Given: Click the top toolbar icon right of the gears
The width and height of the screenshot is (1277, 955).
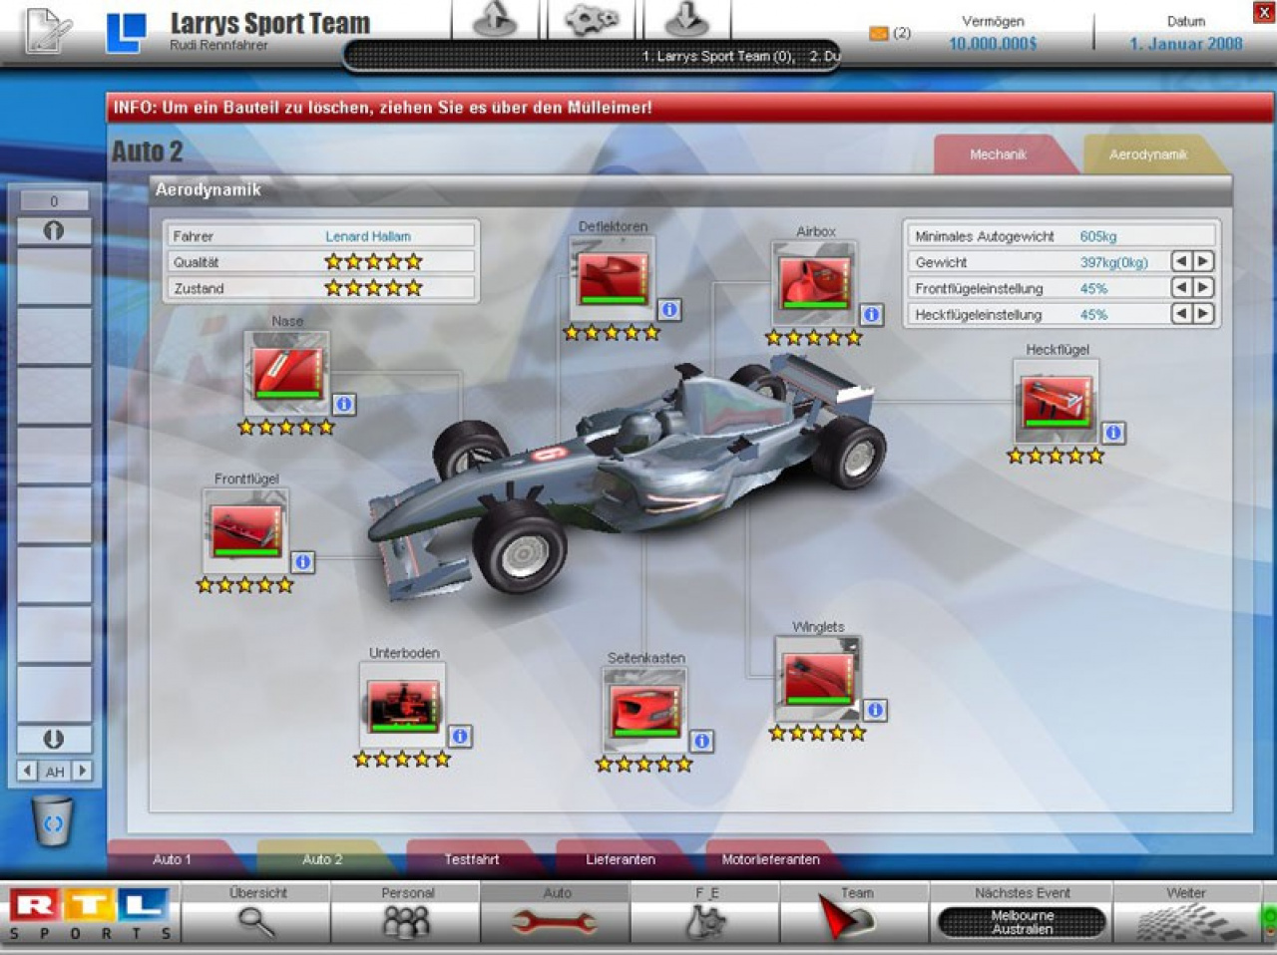Looking at the screenshot, I should pyautogui.click(x=687, y=20).
